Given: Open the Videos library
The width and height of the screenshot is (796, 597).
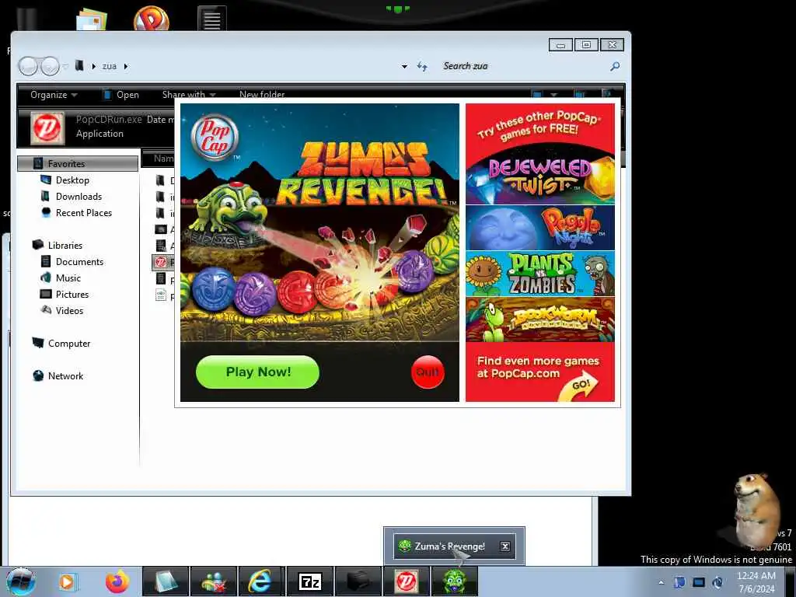Looking at the screenshot, I should 69,310.
